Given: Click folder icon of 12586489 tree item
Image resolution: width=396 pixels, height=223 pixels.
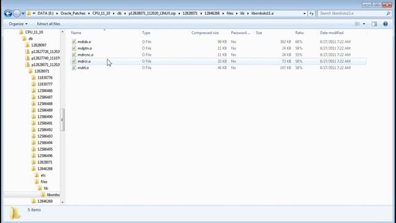Looking at the screenshot, I should [34, 110].
